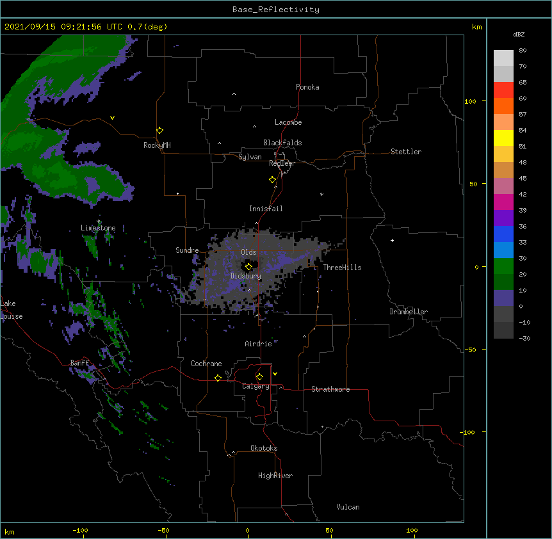Click the HighRiver label

coord(275,476)
